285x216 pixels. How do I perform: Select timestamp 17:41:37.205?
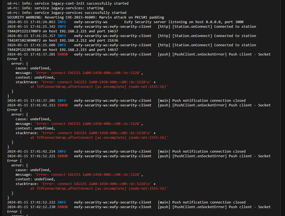[43, 101]
